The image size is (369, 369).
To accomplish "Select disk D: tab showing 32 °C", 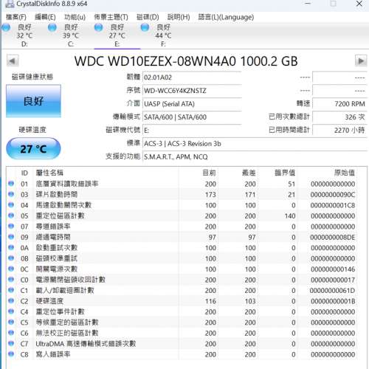I will click(x=24, y=35).
